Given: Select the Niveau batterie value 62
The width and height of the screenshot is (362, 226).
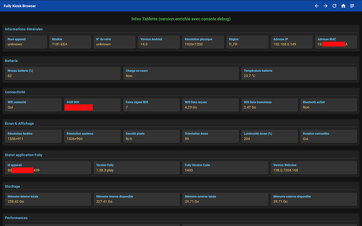Looking at the screenshot, I should (x=9, y=76).
